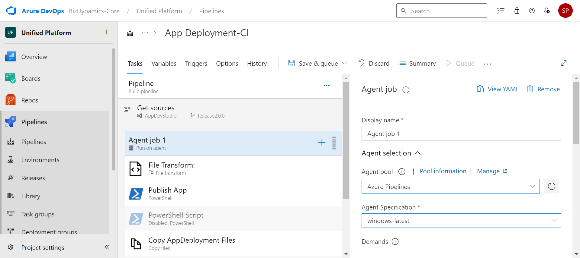Click Remove agent job link
This screenshot has width=580, height=258.
(543, 89)
